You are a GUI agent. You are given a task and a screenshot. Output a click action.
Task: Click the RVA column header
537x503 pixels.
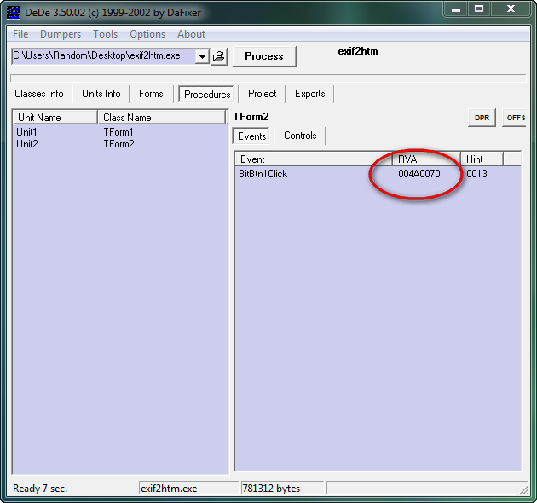pyautogui.click(x=427, y=159)
